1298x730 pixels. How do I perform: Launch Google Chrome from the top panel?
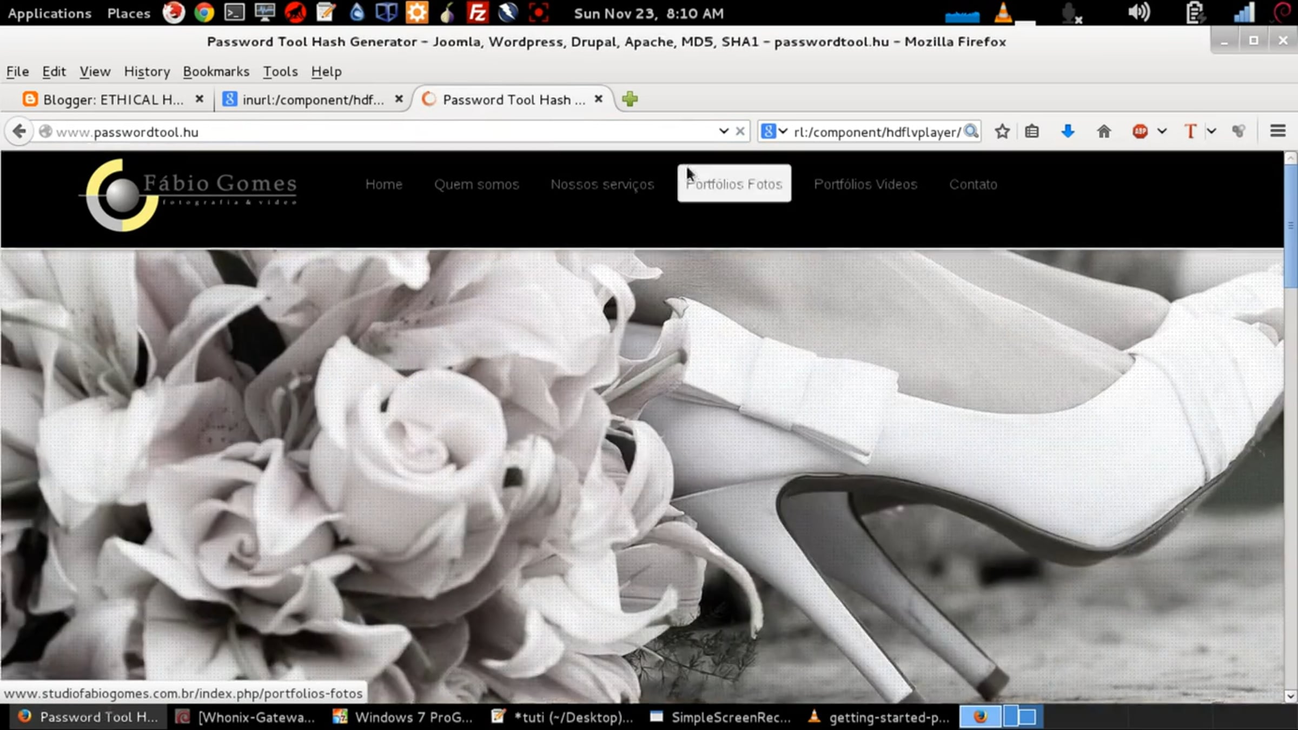[x=204, y=12]
